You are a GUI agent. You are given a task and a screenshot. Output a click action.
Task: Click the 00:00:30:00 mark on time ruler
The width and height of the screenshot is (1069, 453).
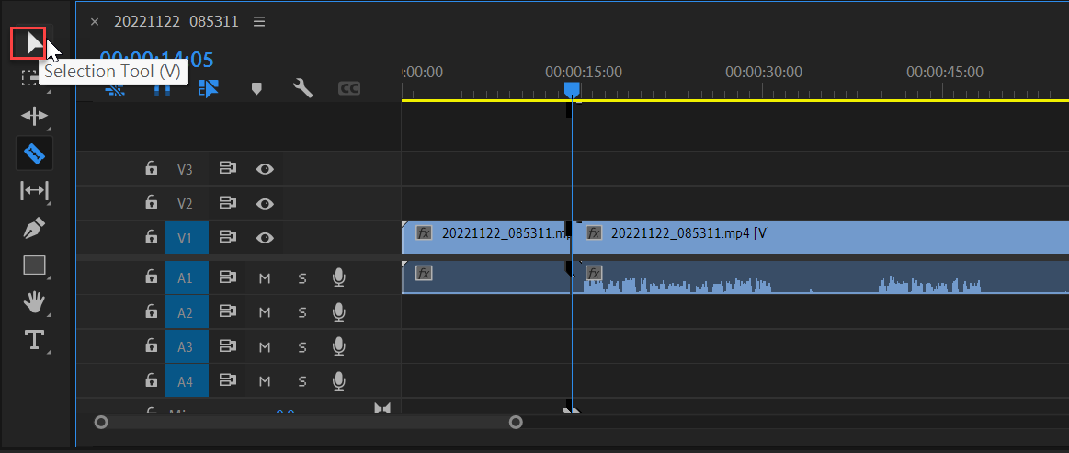click(x=764, y=72)
